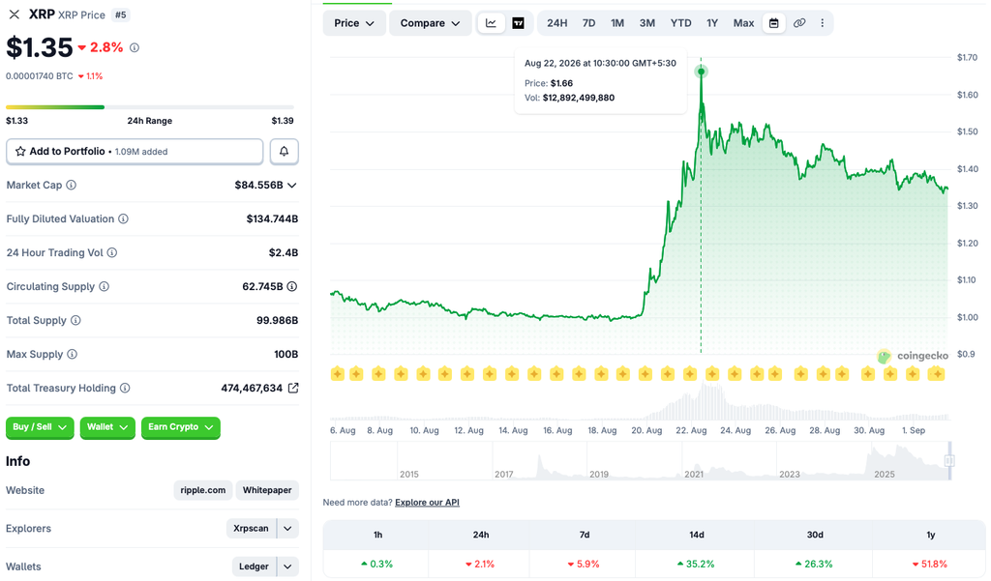
Task: Click info icon beside 62.745B value
Action: point(292,287)
